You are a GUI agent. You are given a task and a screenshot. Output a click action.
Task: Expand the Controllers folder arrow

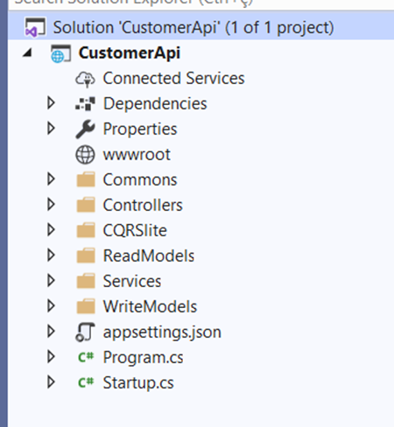(x=51, y=205)
